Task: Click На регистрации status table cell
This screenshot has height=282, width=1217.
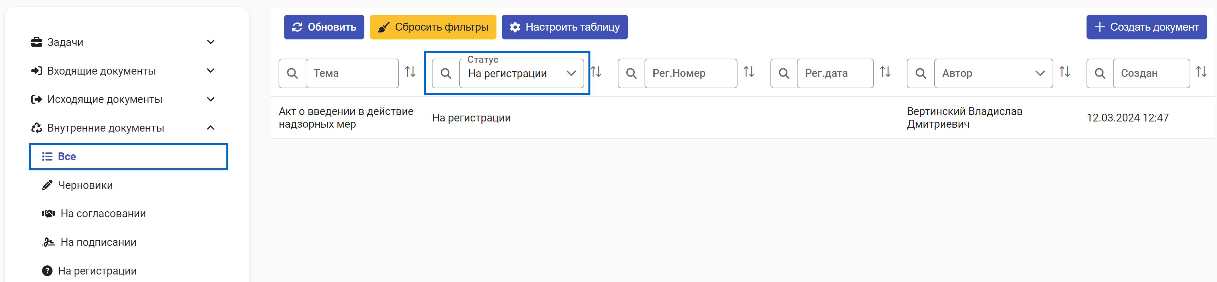Action: [x=471, y=118]
